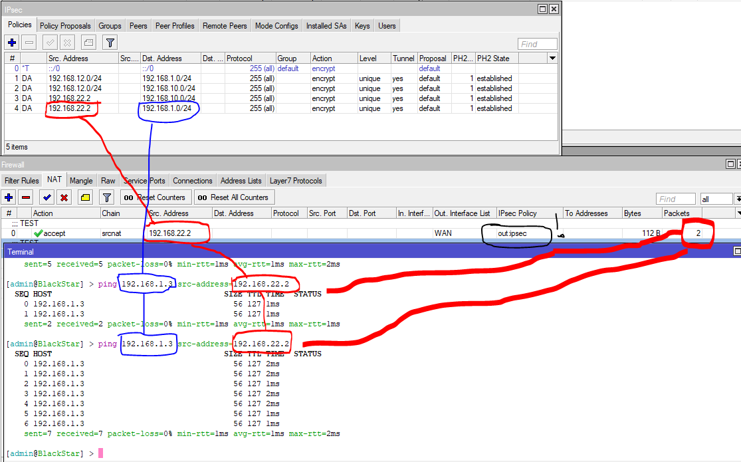Remove NAT rule with red minus icon
Viewport: 741px width, 462px height.
(26, 197)
